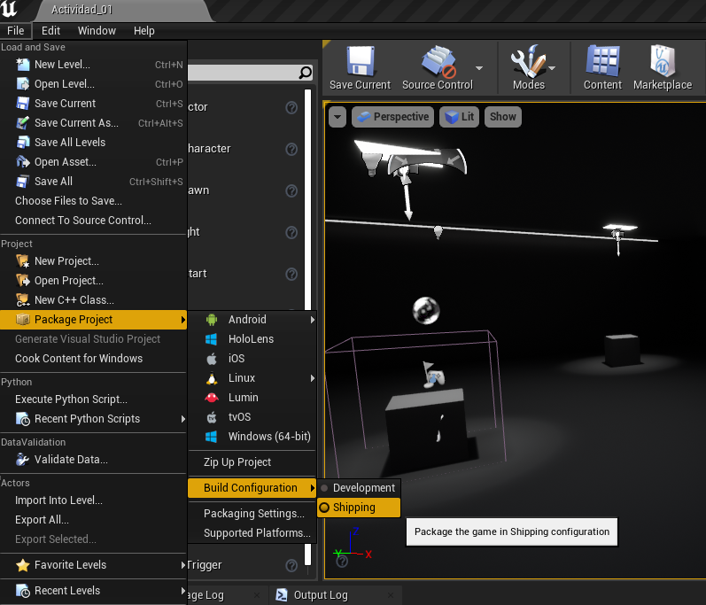706x605 pixels.
Task: Select Windows (64-bit) platform entry
Action: [x=252, y=436]
